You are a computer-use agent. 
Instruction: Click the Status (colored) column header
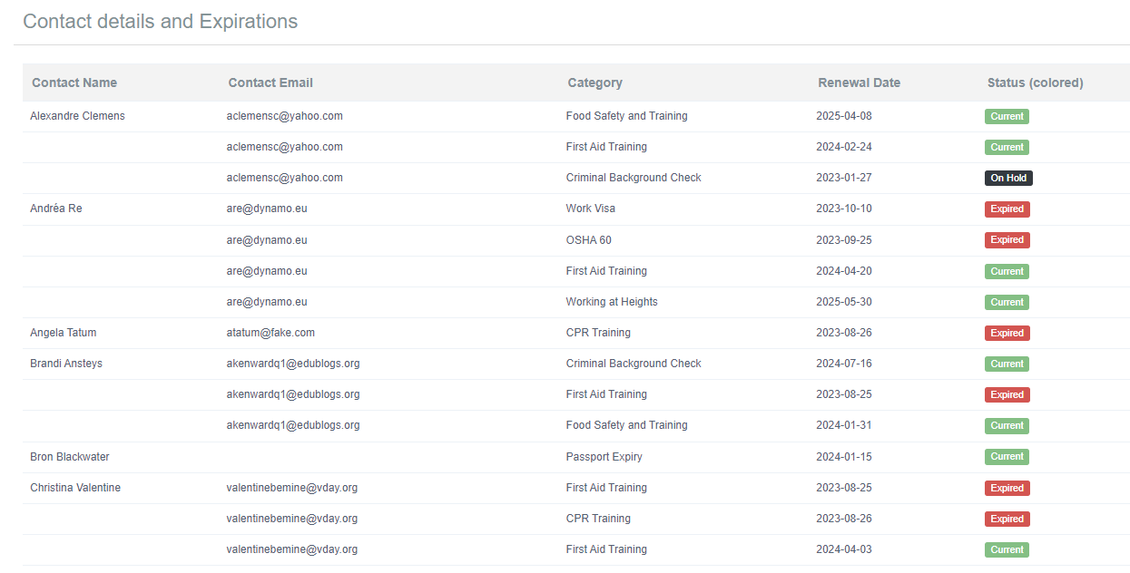(1036, 83)
